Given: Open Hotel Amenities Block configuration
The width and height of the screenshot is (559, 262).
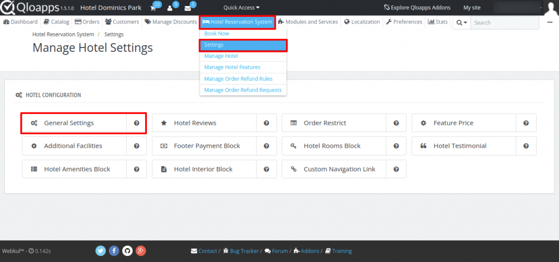Looking at the screenshot, I should 74,169.
